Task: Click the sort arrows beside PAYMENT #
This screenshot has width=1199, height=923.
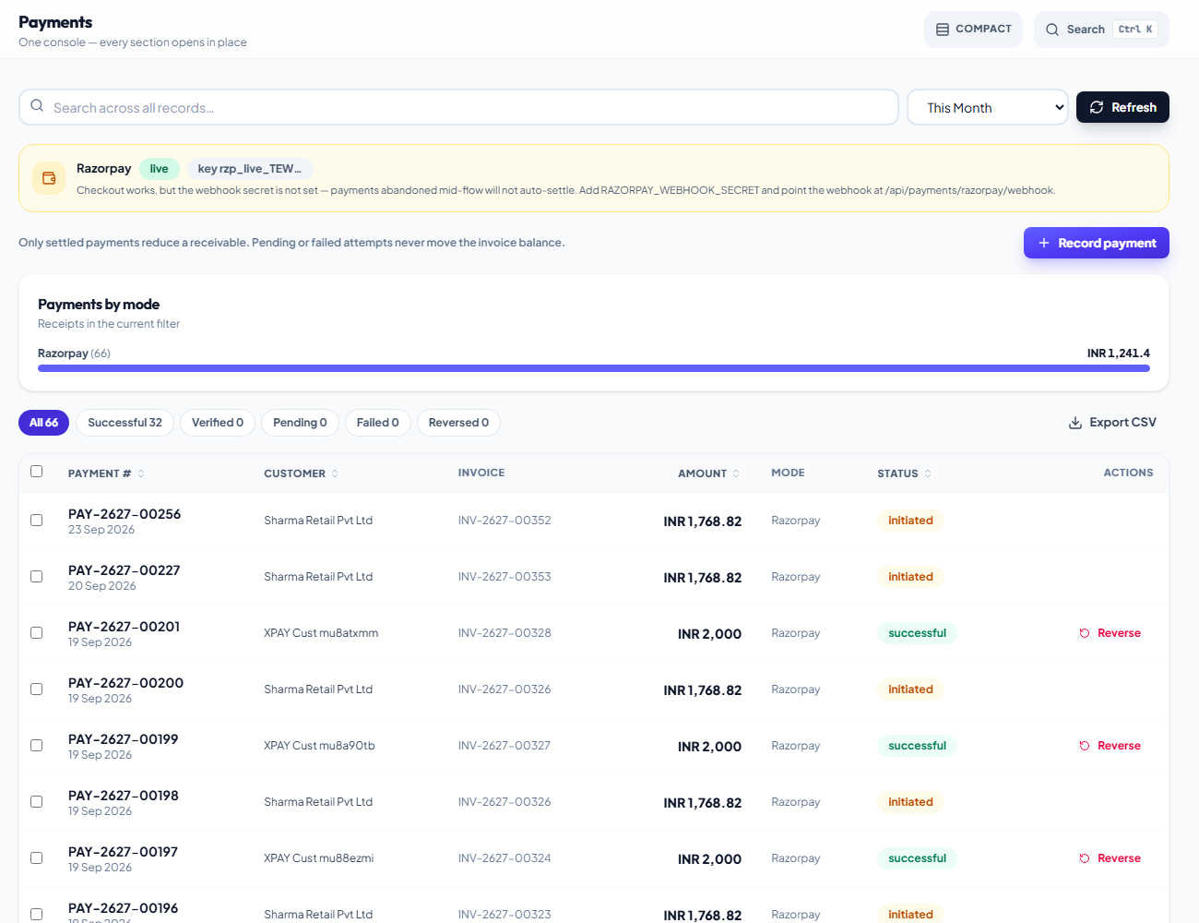Action: pyautogui.click(x=141, y=473)
